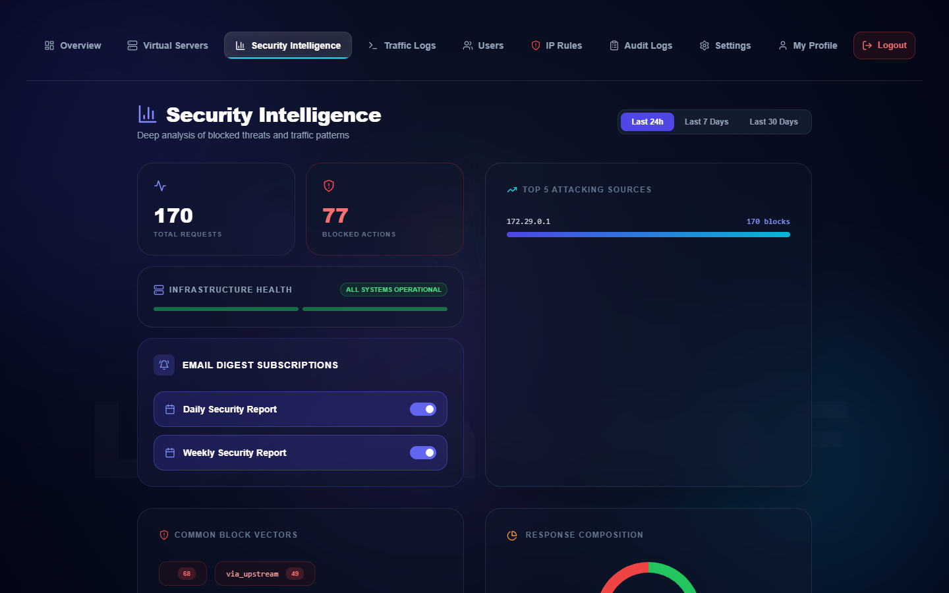Viewport: 949px width, 593px height.
Task: Click the Logout button
Action: click(x=884, y=45)
